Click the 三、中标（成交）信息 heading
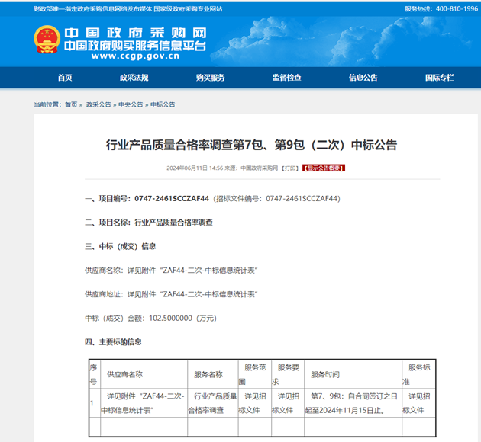The image size is (481, 442). (x=121, y=246)
